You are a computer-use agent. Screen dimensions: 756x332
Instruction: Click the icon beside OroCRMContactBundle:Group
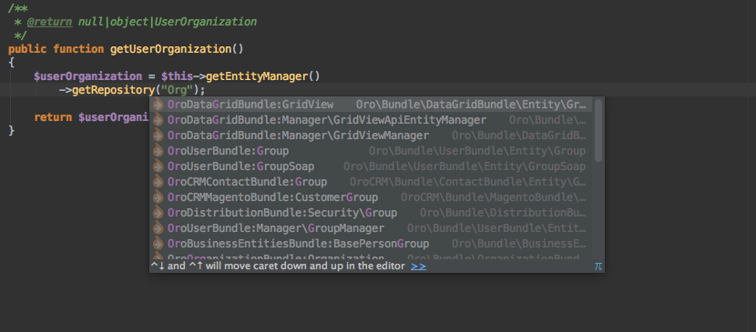pyautogui.click(x=158, y=182)
